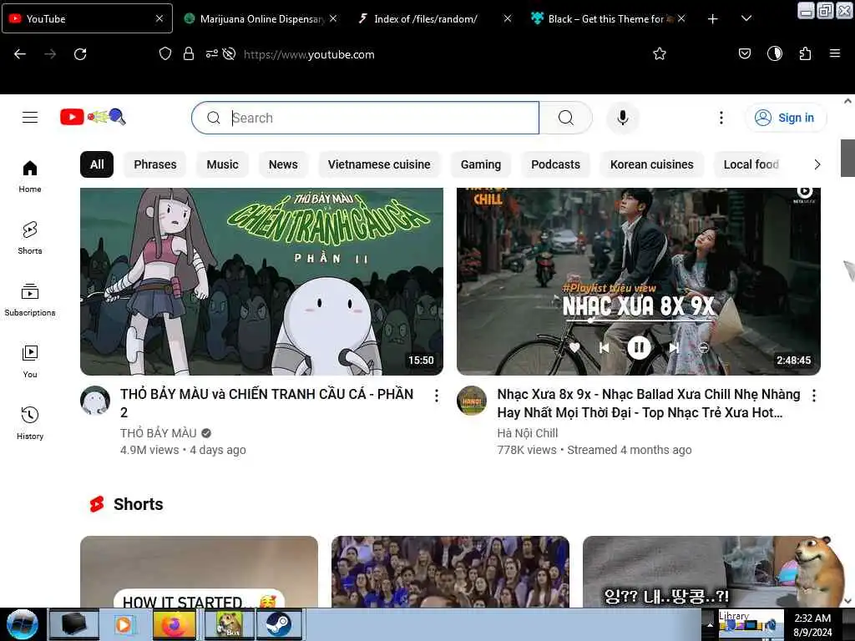Close the YouTube browser tab
The image size is (855, 641).
[x=159, y=18]
